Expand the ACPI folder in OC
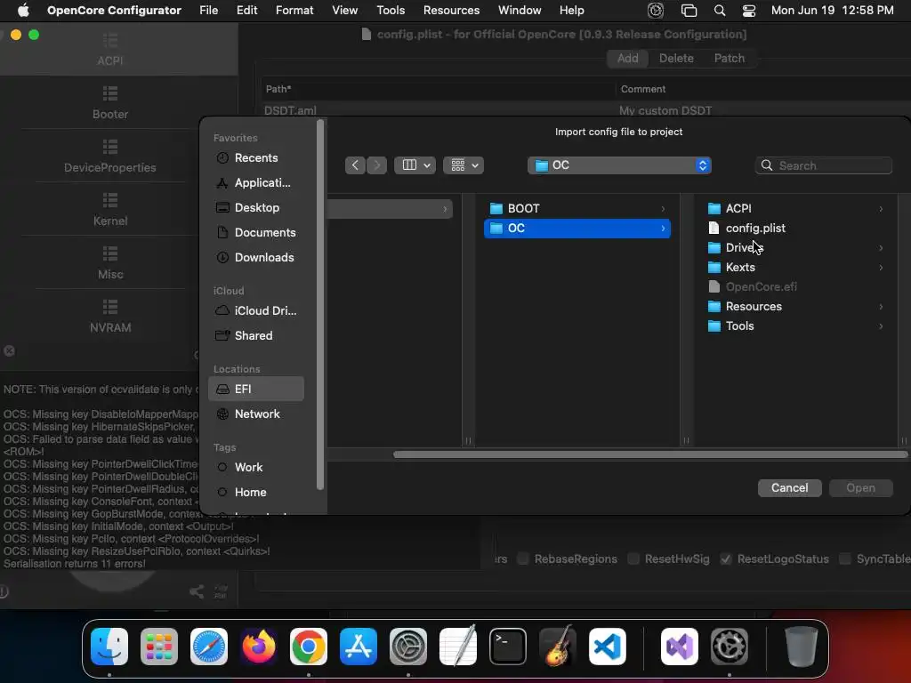Screen dimensions: 911x683 click(881, 208)
